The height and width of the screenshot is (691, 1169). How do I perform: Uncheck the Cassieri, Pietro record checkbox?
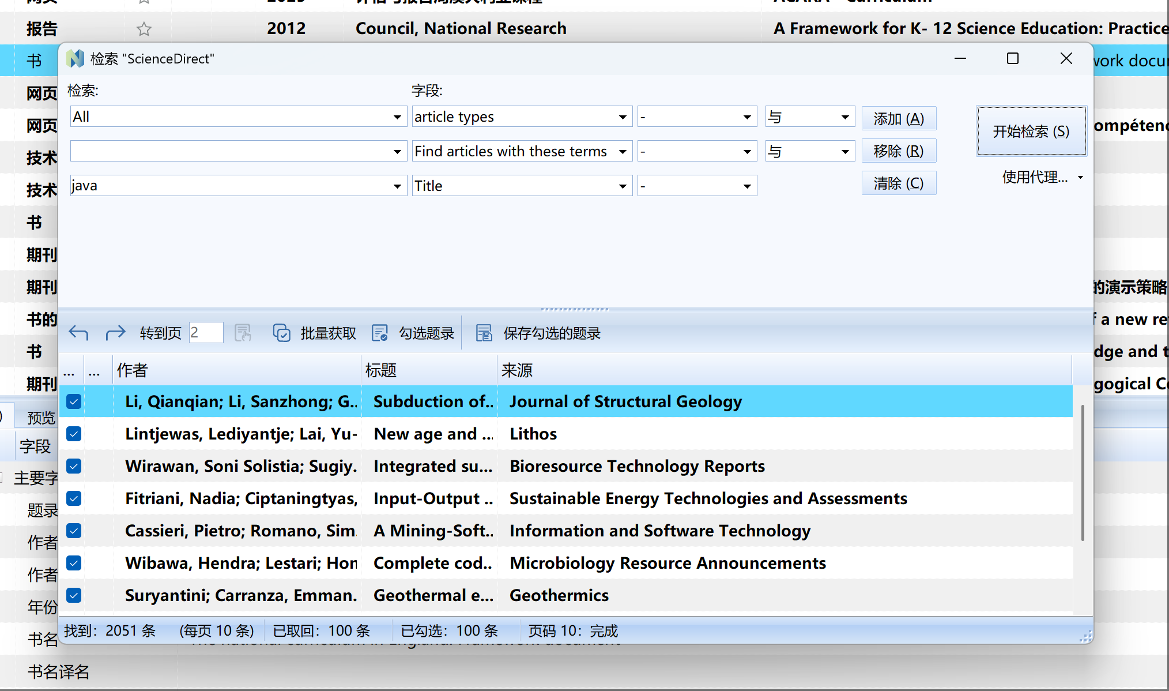(x=74, y=531)
